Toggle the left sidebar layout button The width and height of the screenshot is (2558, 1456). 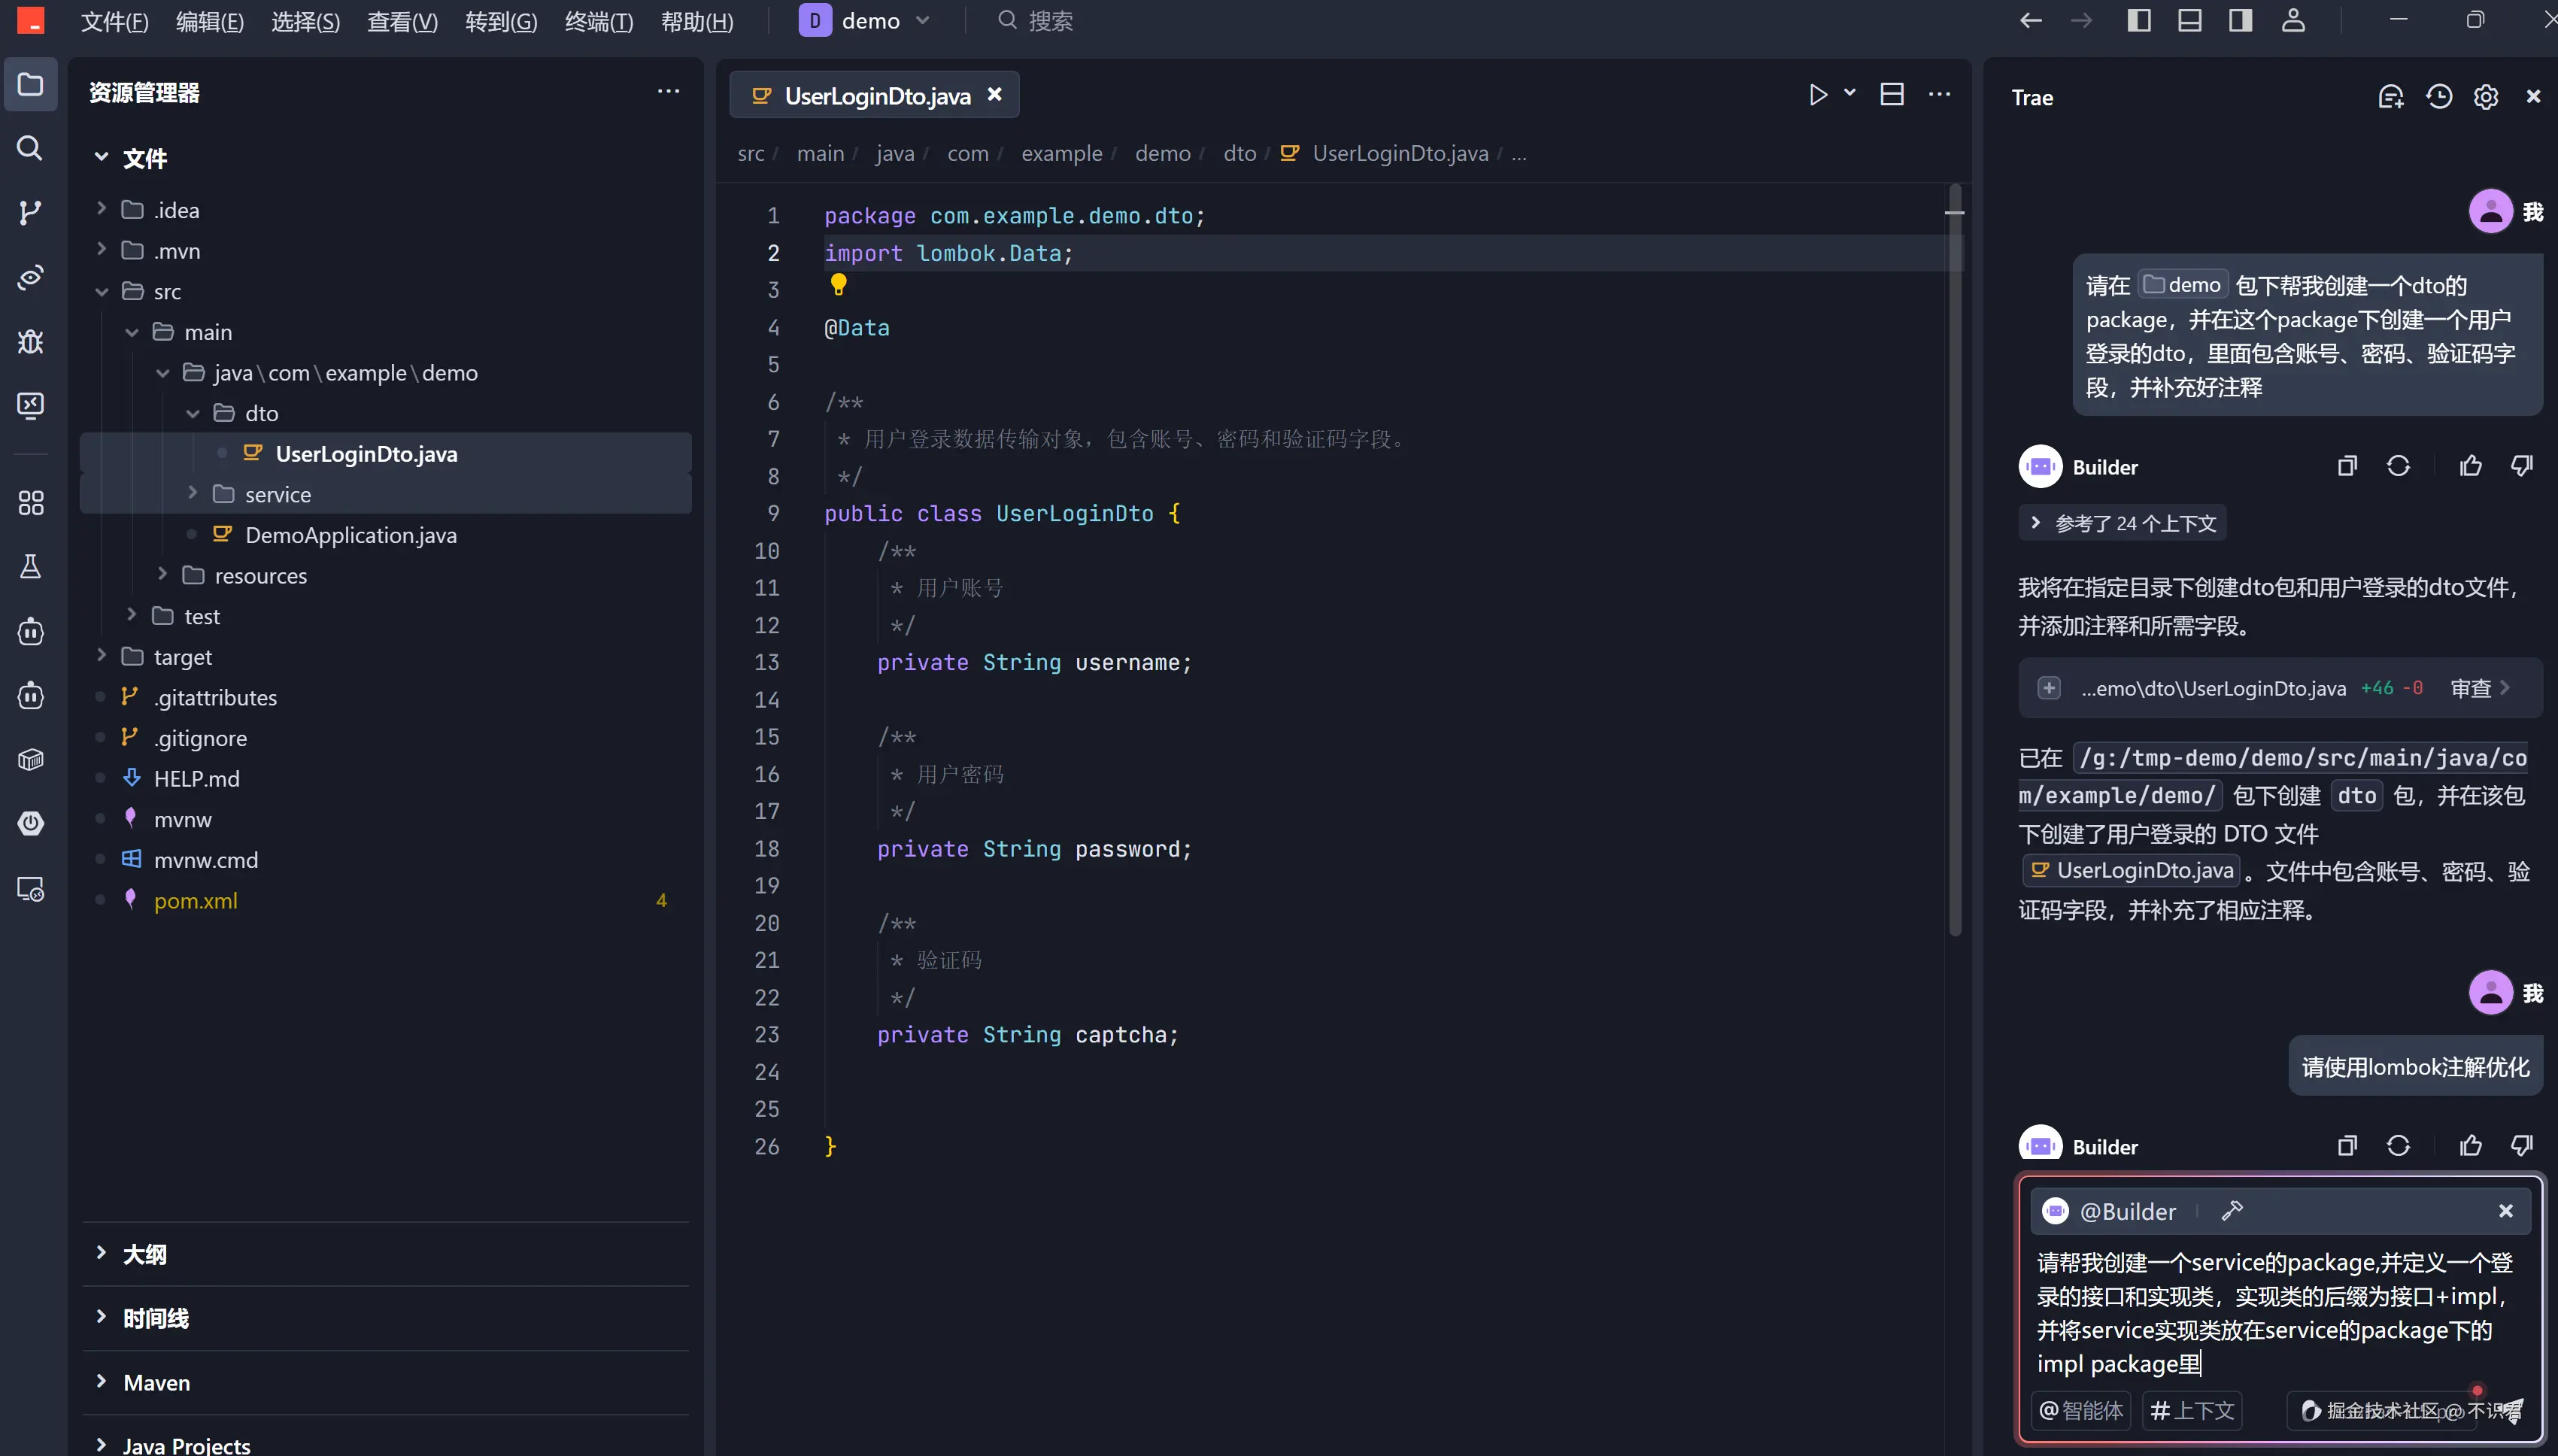point(2138,20)
